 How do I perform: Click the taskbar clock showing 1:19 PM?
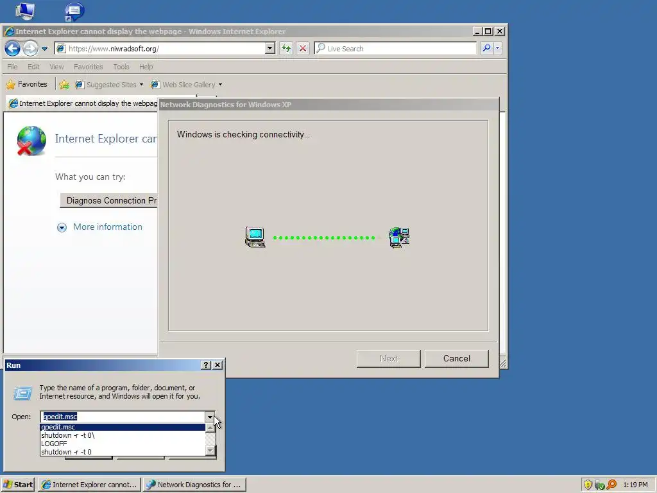pos(635,485)
